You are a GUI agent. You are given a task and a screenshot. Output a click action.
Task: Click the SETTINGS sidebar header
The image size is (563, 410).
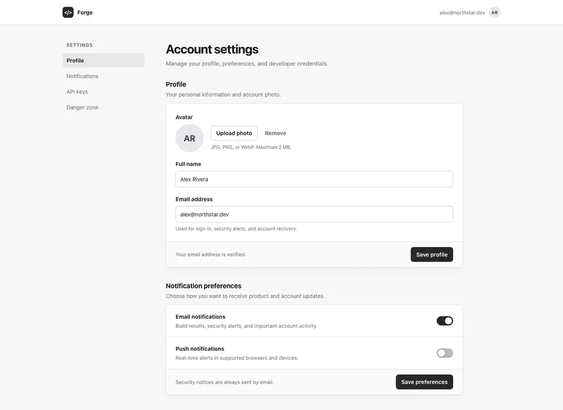80,45
